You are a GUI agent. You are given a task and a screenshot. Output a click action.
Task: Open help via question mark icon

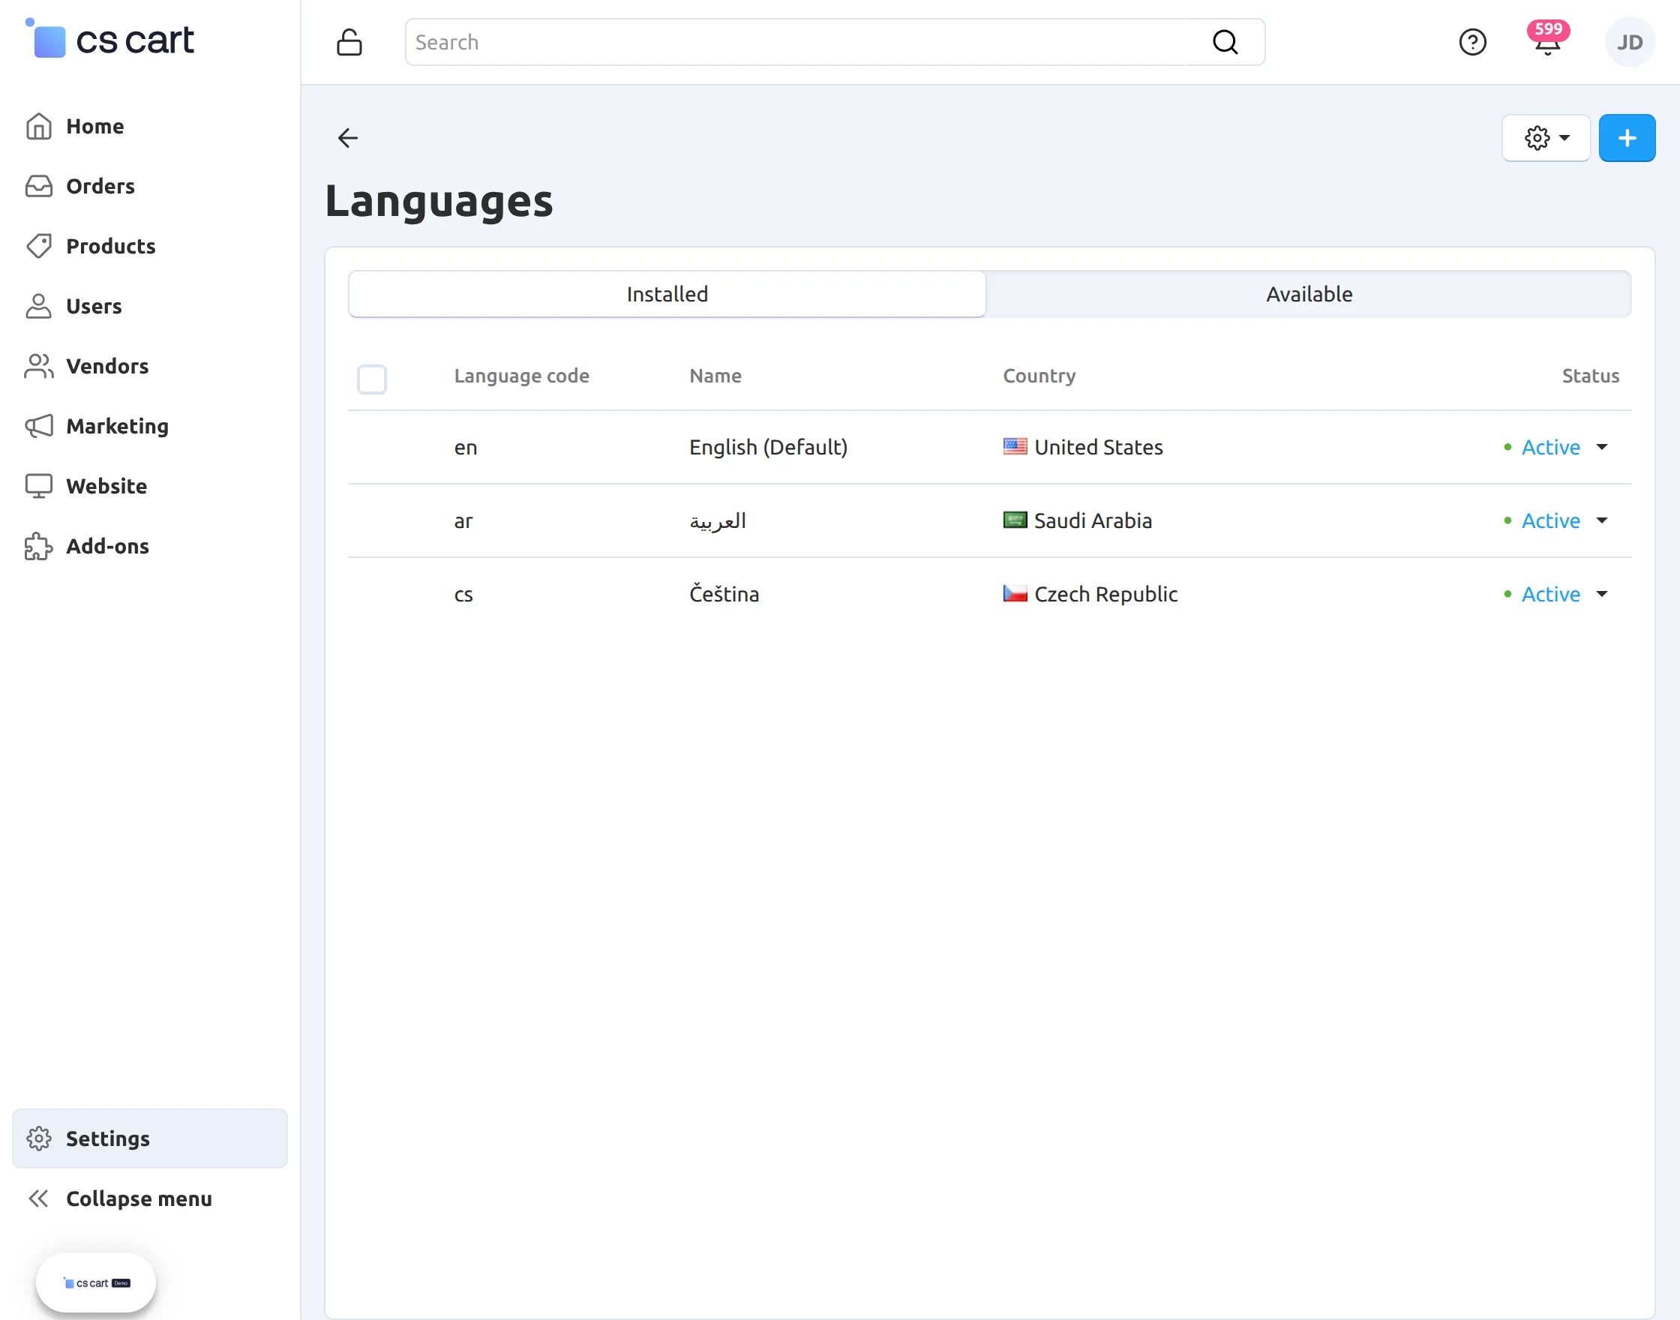coord(1472,43)
